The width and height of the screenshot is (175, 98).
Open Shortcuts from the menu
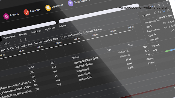click(156, 45)
